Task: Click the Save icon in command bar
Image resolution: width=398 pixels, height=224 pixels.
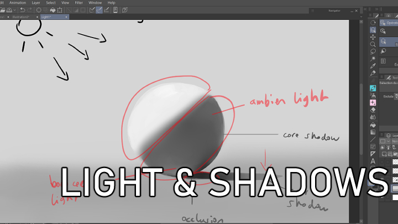Action: pyautogui.click(x=9, y=10)
